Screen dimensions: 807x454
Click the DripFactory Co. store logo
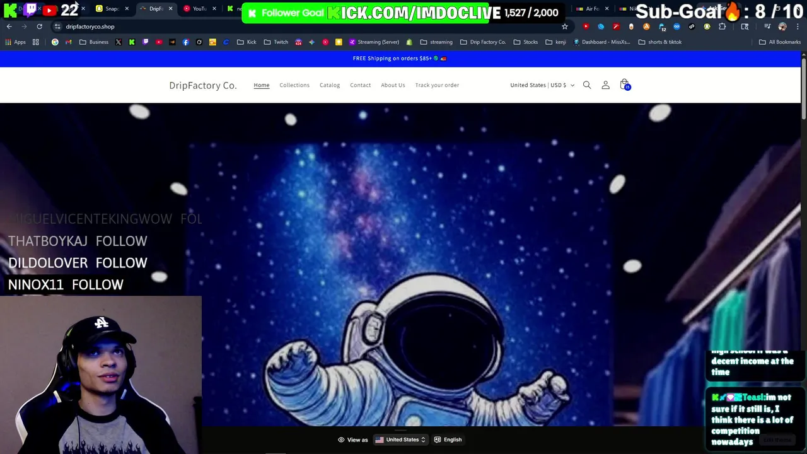pos(203,85)
